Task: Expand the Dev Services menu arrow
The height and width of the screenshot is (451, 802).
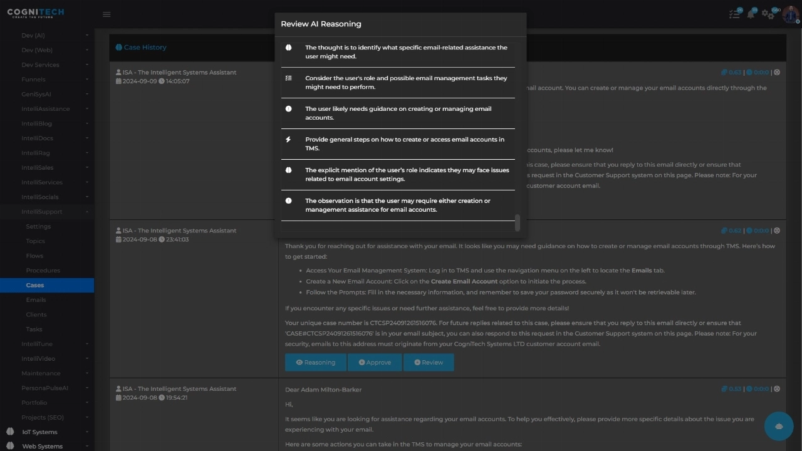Action: point(87,65)
